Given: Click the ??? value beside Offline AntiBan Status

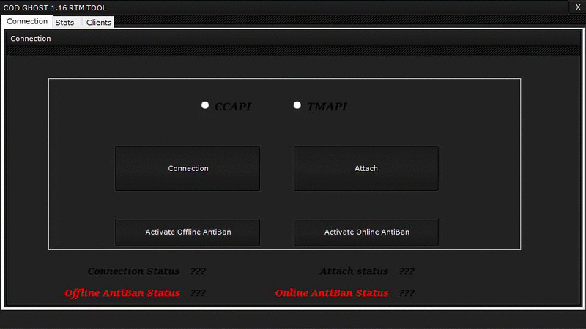Looking at the screenshot, I should [198, 293].
